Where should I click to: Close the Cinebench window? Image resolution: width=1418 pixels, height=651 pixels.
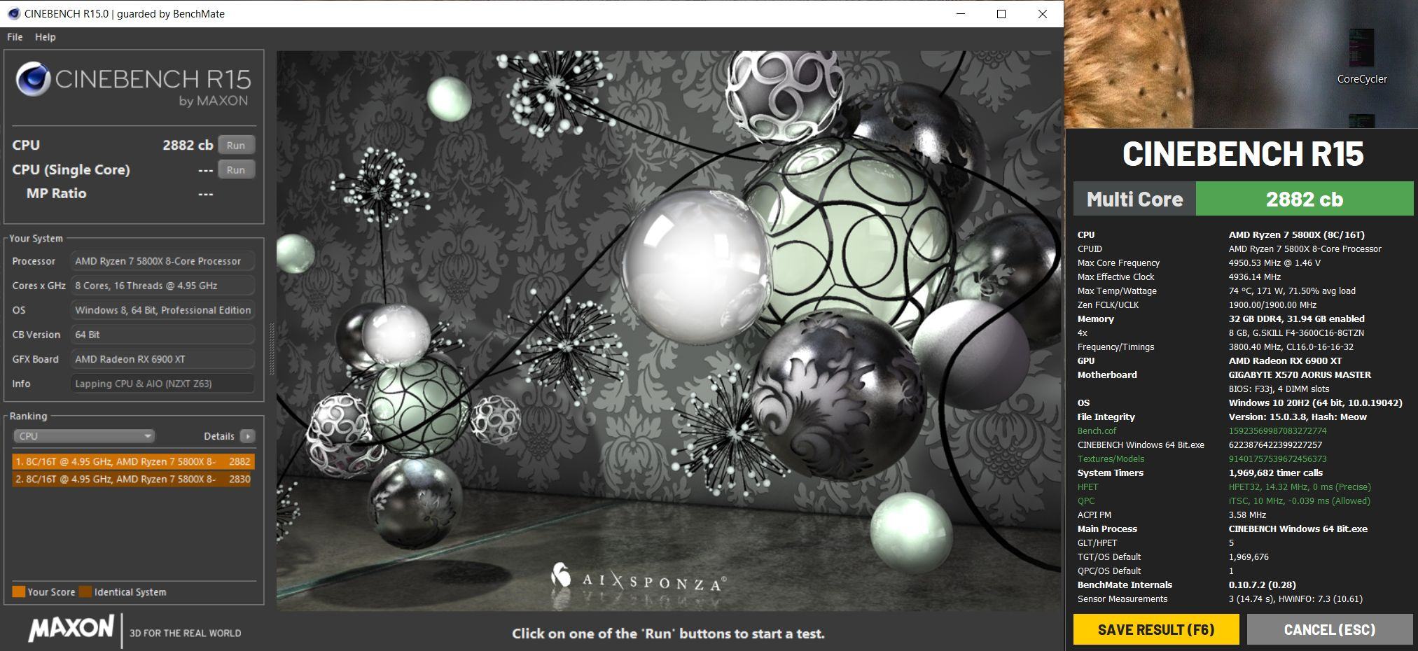[x=1042, y=14]
